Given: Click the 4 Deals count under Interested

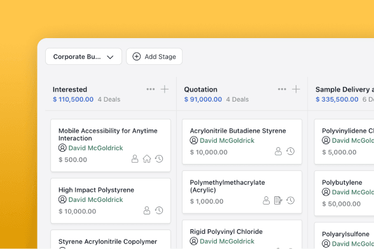Looking at the screenshot, I should [109, 99].
